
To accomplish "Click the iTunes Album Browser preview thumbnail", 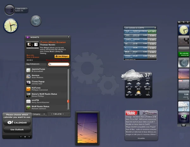I will [33, 45].
